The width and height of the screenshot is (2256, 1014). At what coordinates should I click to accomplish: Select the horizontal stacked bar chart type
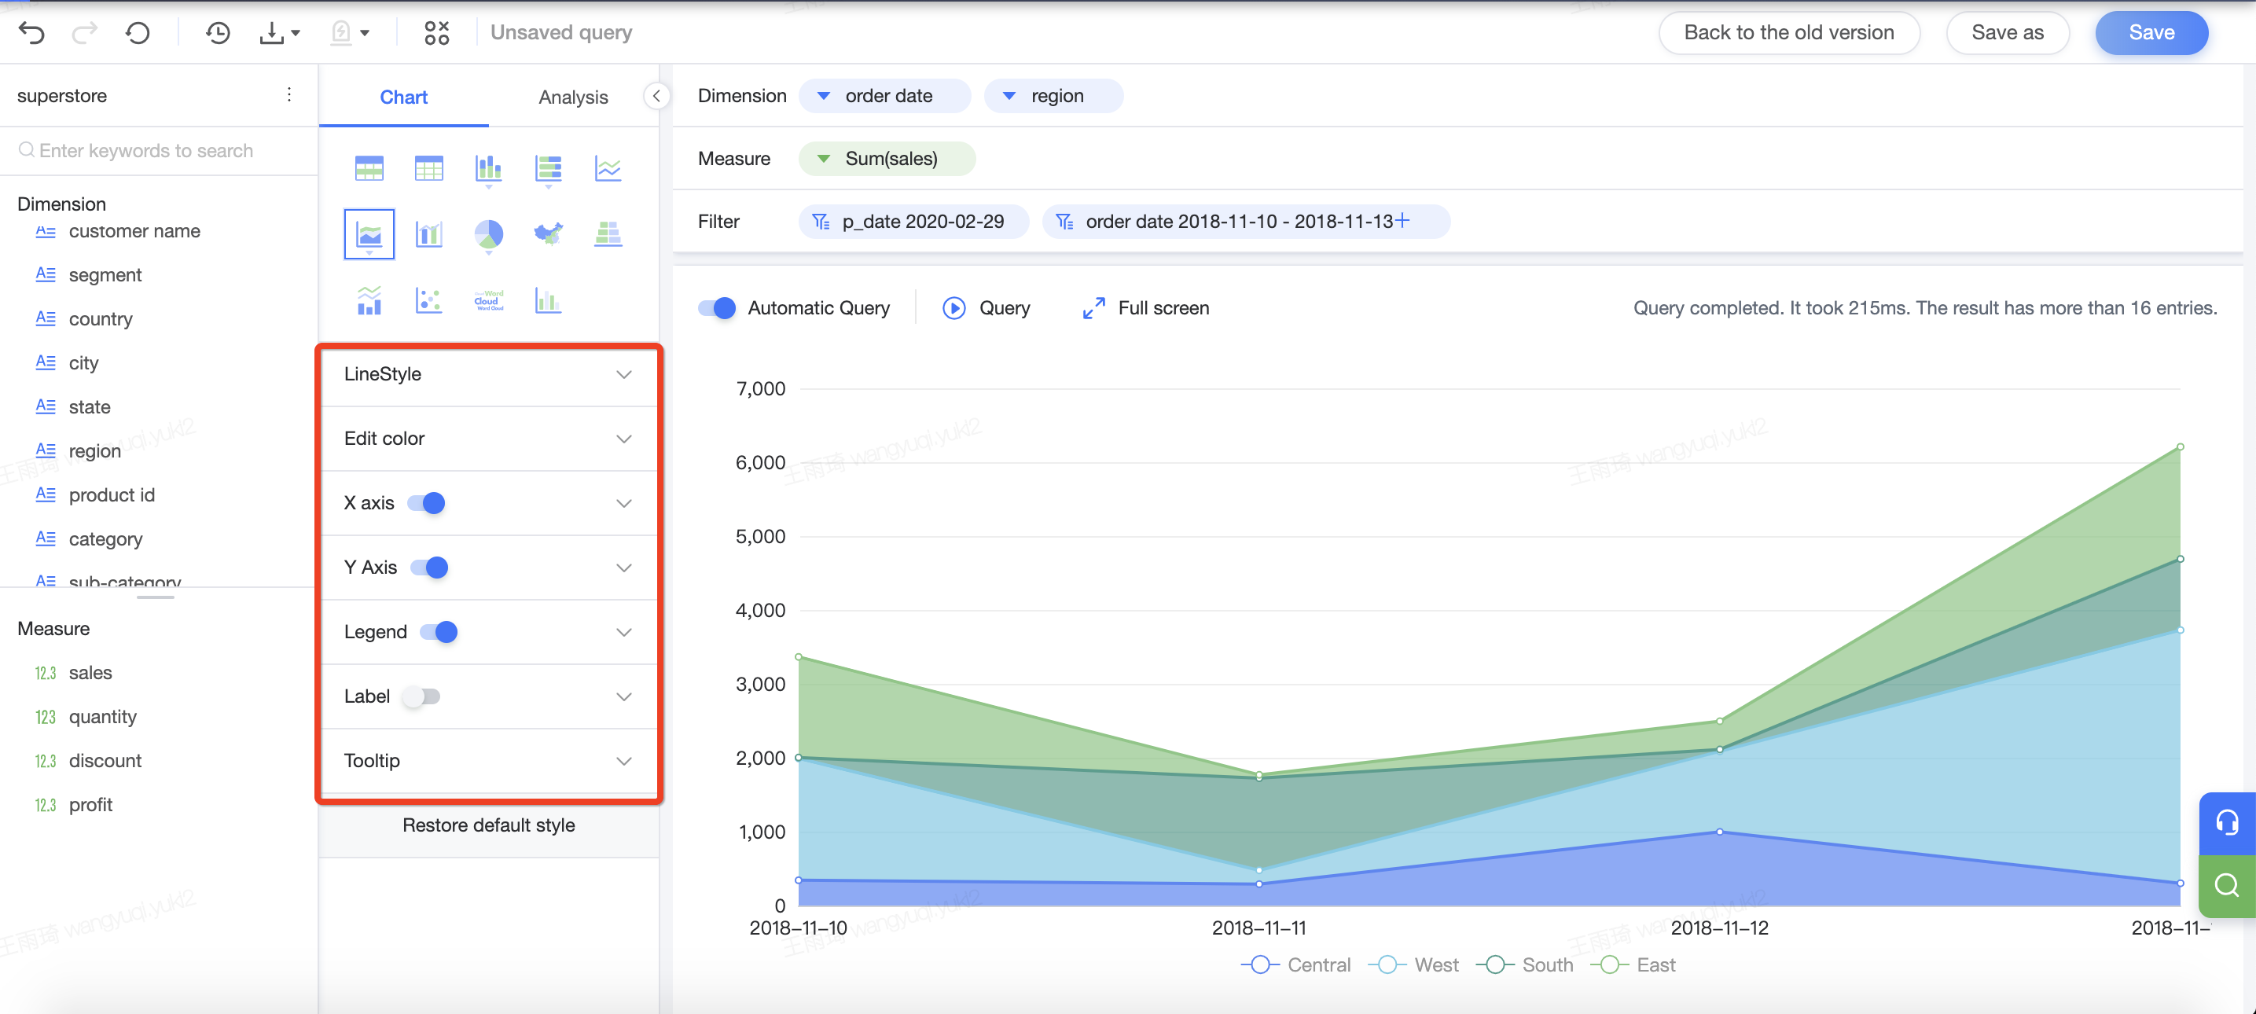point(548,168)
